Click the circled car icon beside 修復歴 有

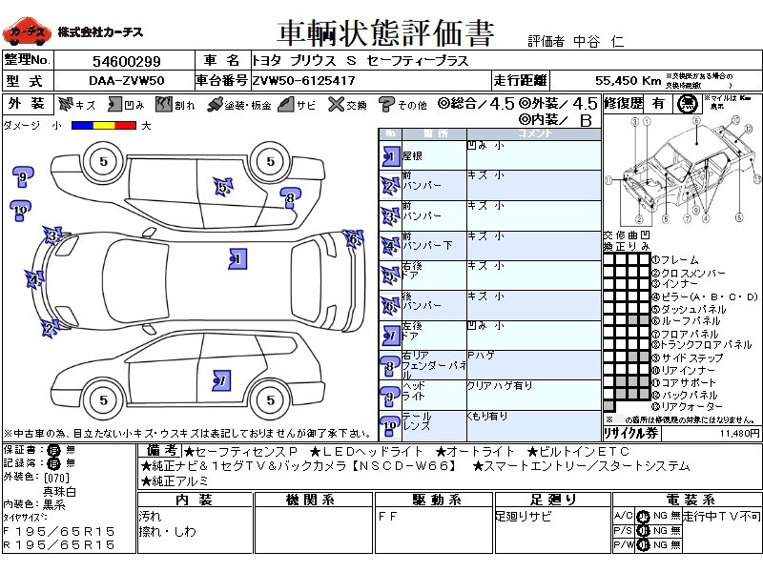click(687, 104)
